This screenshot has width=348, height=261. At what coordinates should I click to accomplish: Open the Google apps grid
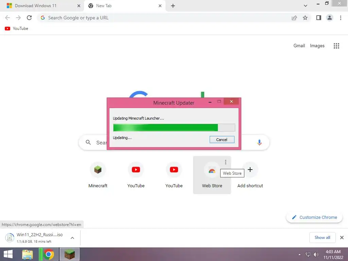click(x=336, y=46)
